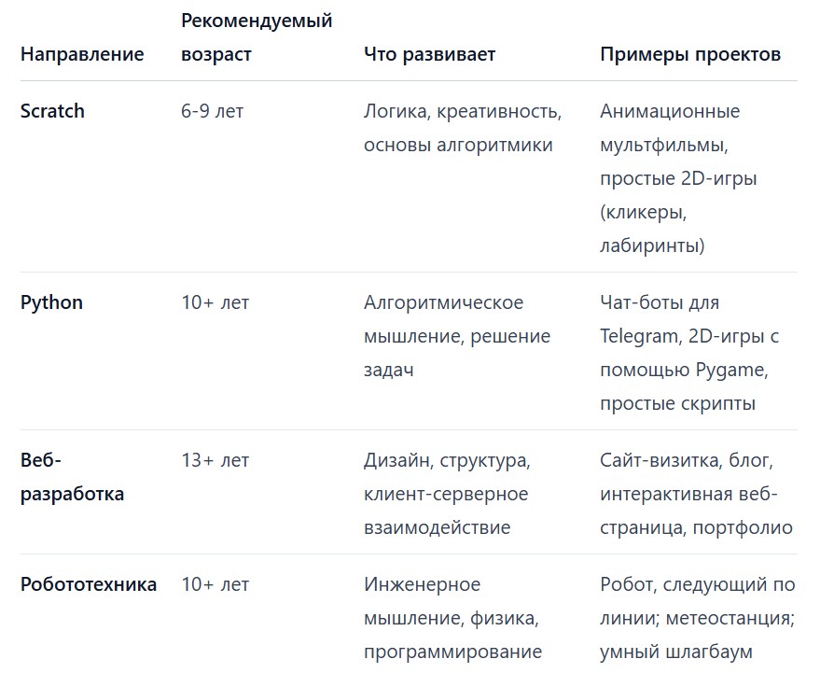The width and height of the screenshot is (820, 673).
Task: Click the "10+ лет" cell in Python row
Action: (x=215, y=302)
